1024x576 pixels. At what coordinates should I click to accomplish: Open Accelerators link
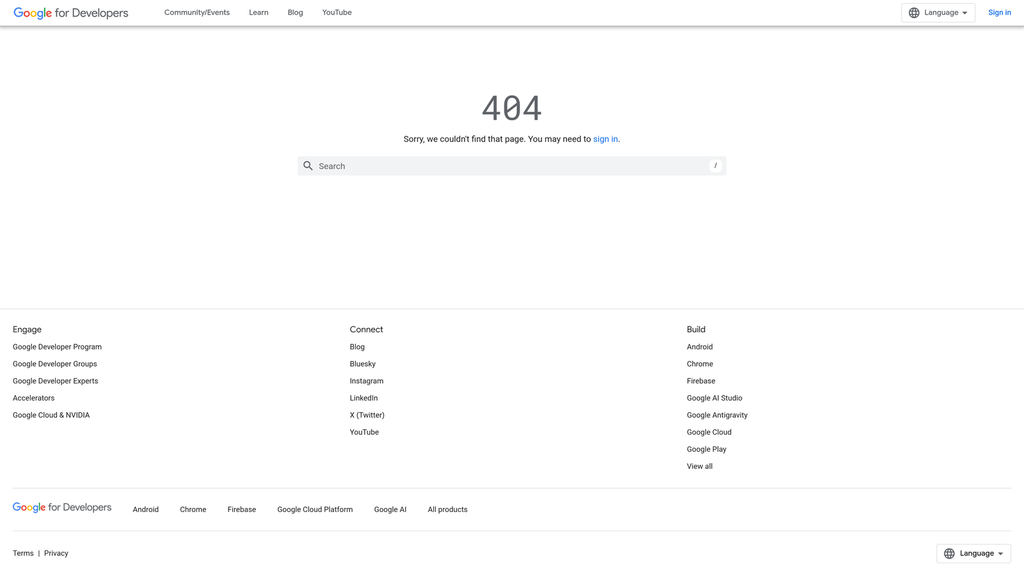pyautogui.click(x=34, y=398)
